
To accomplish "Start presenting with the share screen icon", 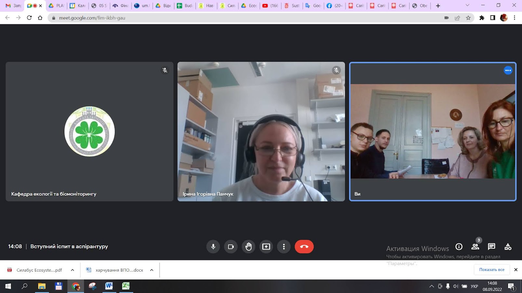I will click(266, 247).
